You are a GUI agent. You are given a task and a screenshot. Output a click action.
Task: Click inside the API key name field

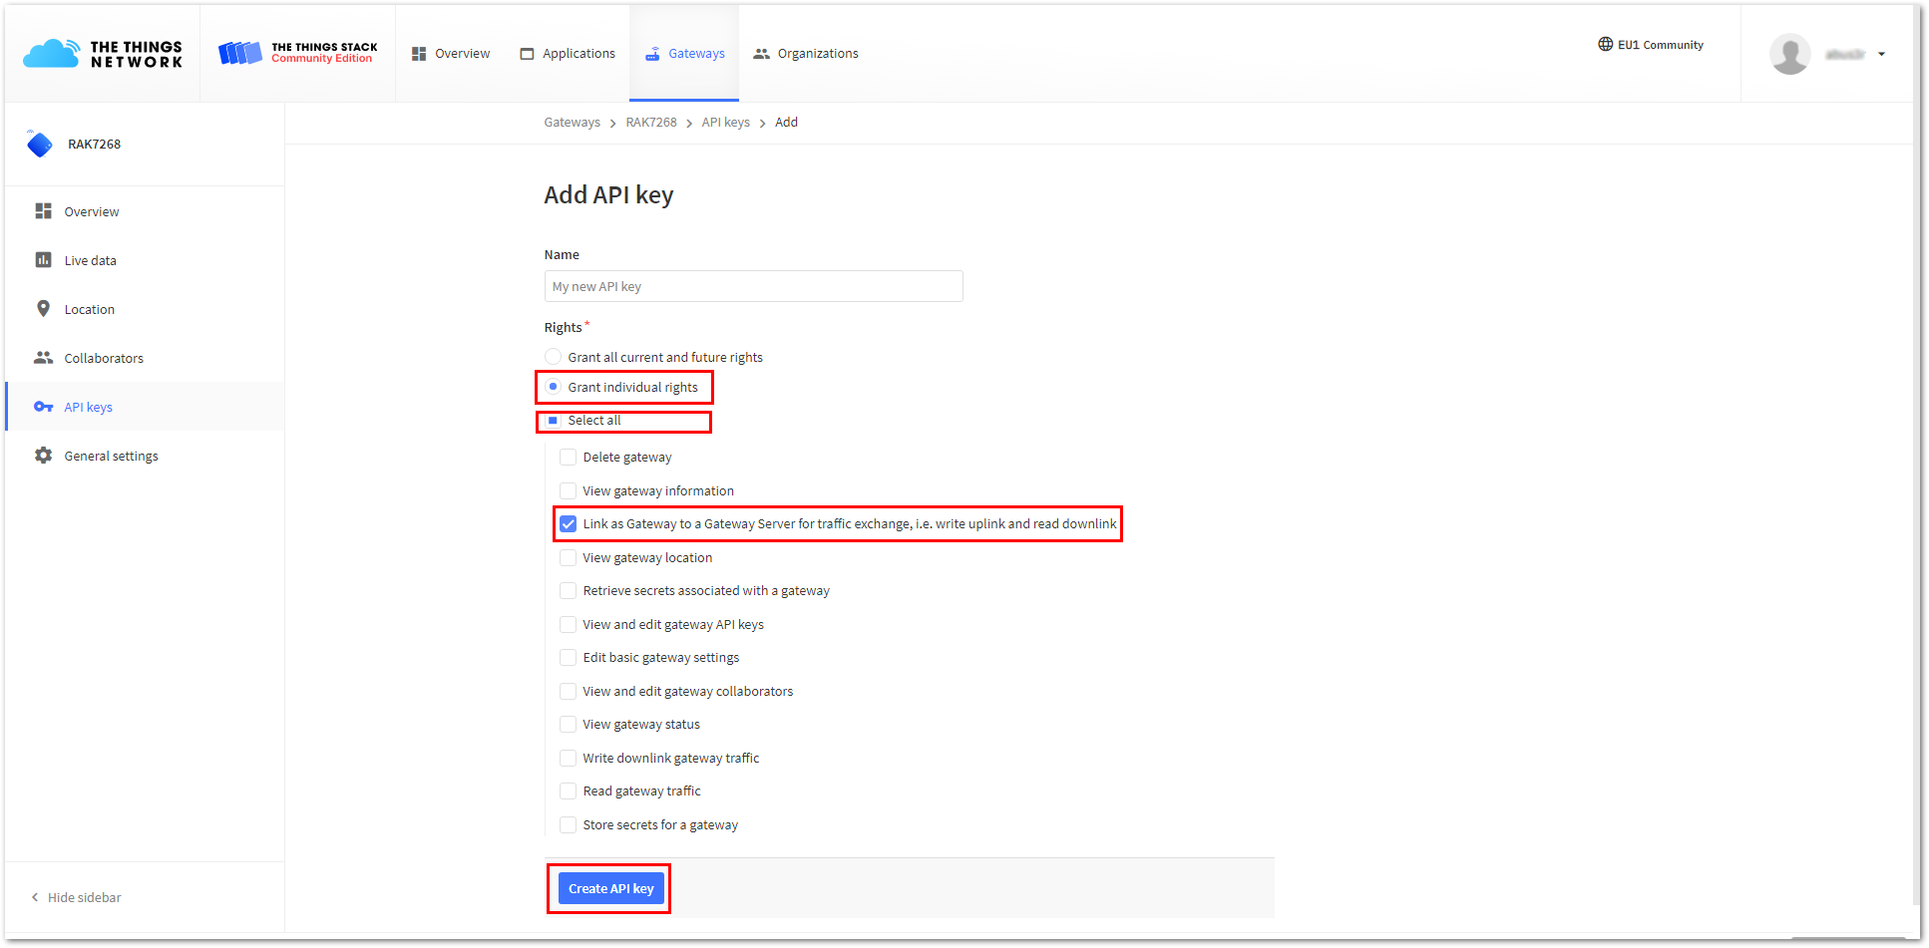pyautogui.click(x=753, y=286)
